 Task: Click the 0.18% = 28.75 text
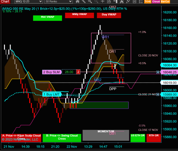click(x=13, y=11)
